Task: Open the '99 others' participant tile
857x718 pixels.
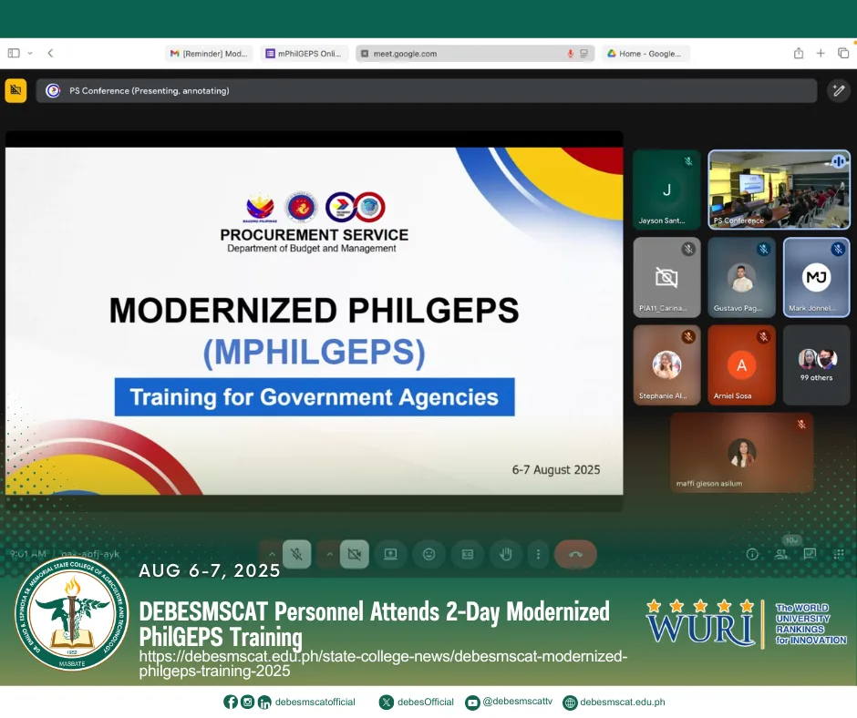Action: (817, 365)
